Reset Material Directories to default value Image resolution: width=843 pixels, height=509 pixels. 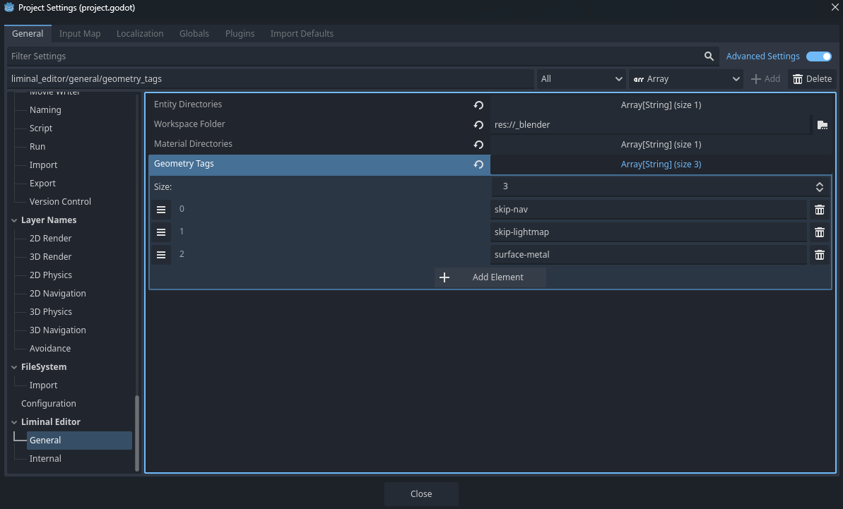click(x=478, y=145)
